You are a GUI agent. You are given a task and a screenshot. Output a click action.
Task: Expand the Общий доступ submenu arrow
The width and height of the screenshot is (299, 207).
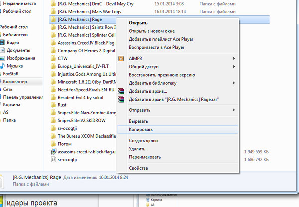click(234, 67)
